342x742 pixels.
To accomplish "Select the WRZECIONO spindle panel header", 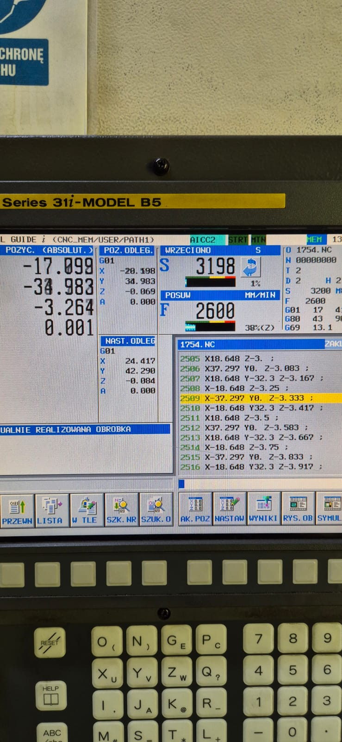I will pyautogui.click(x=220, y=250).
